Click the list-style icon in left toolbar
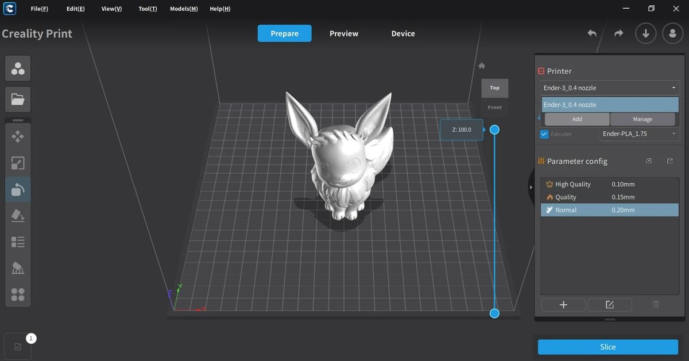 18,242
